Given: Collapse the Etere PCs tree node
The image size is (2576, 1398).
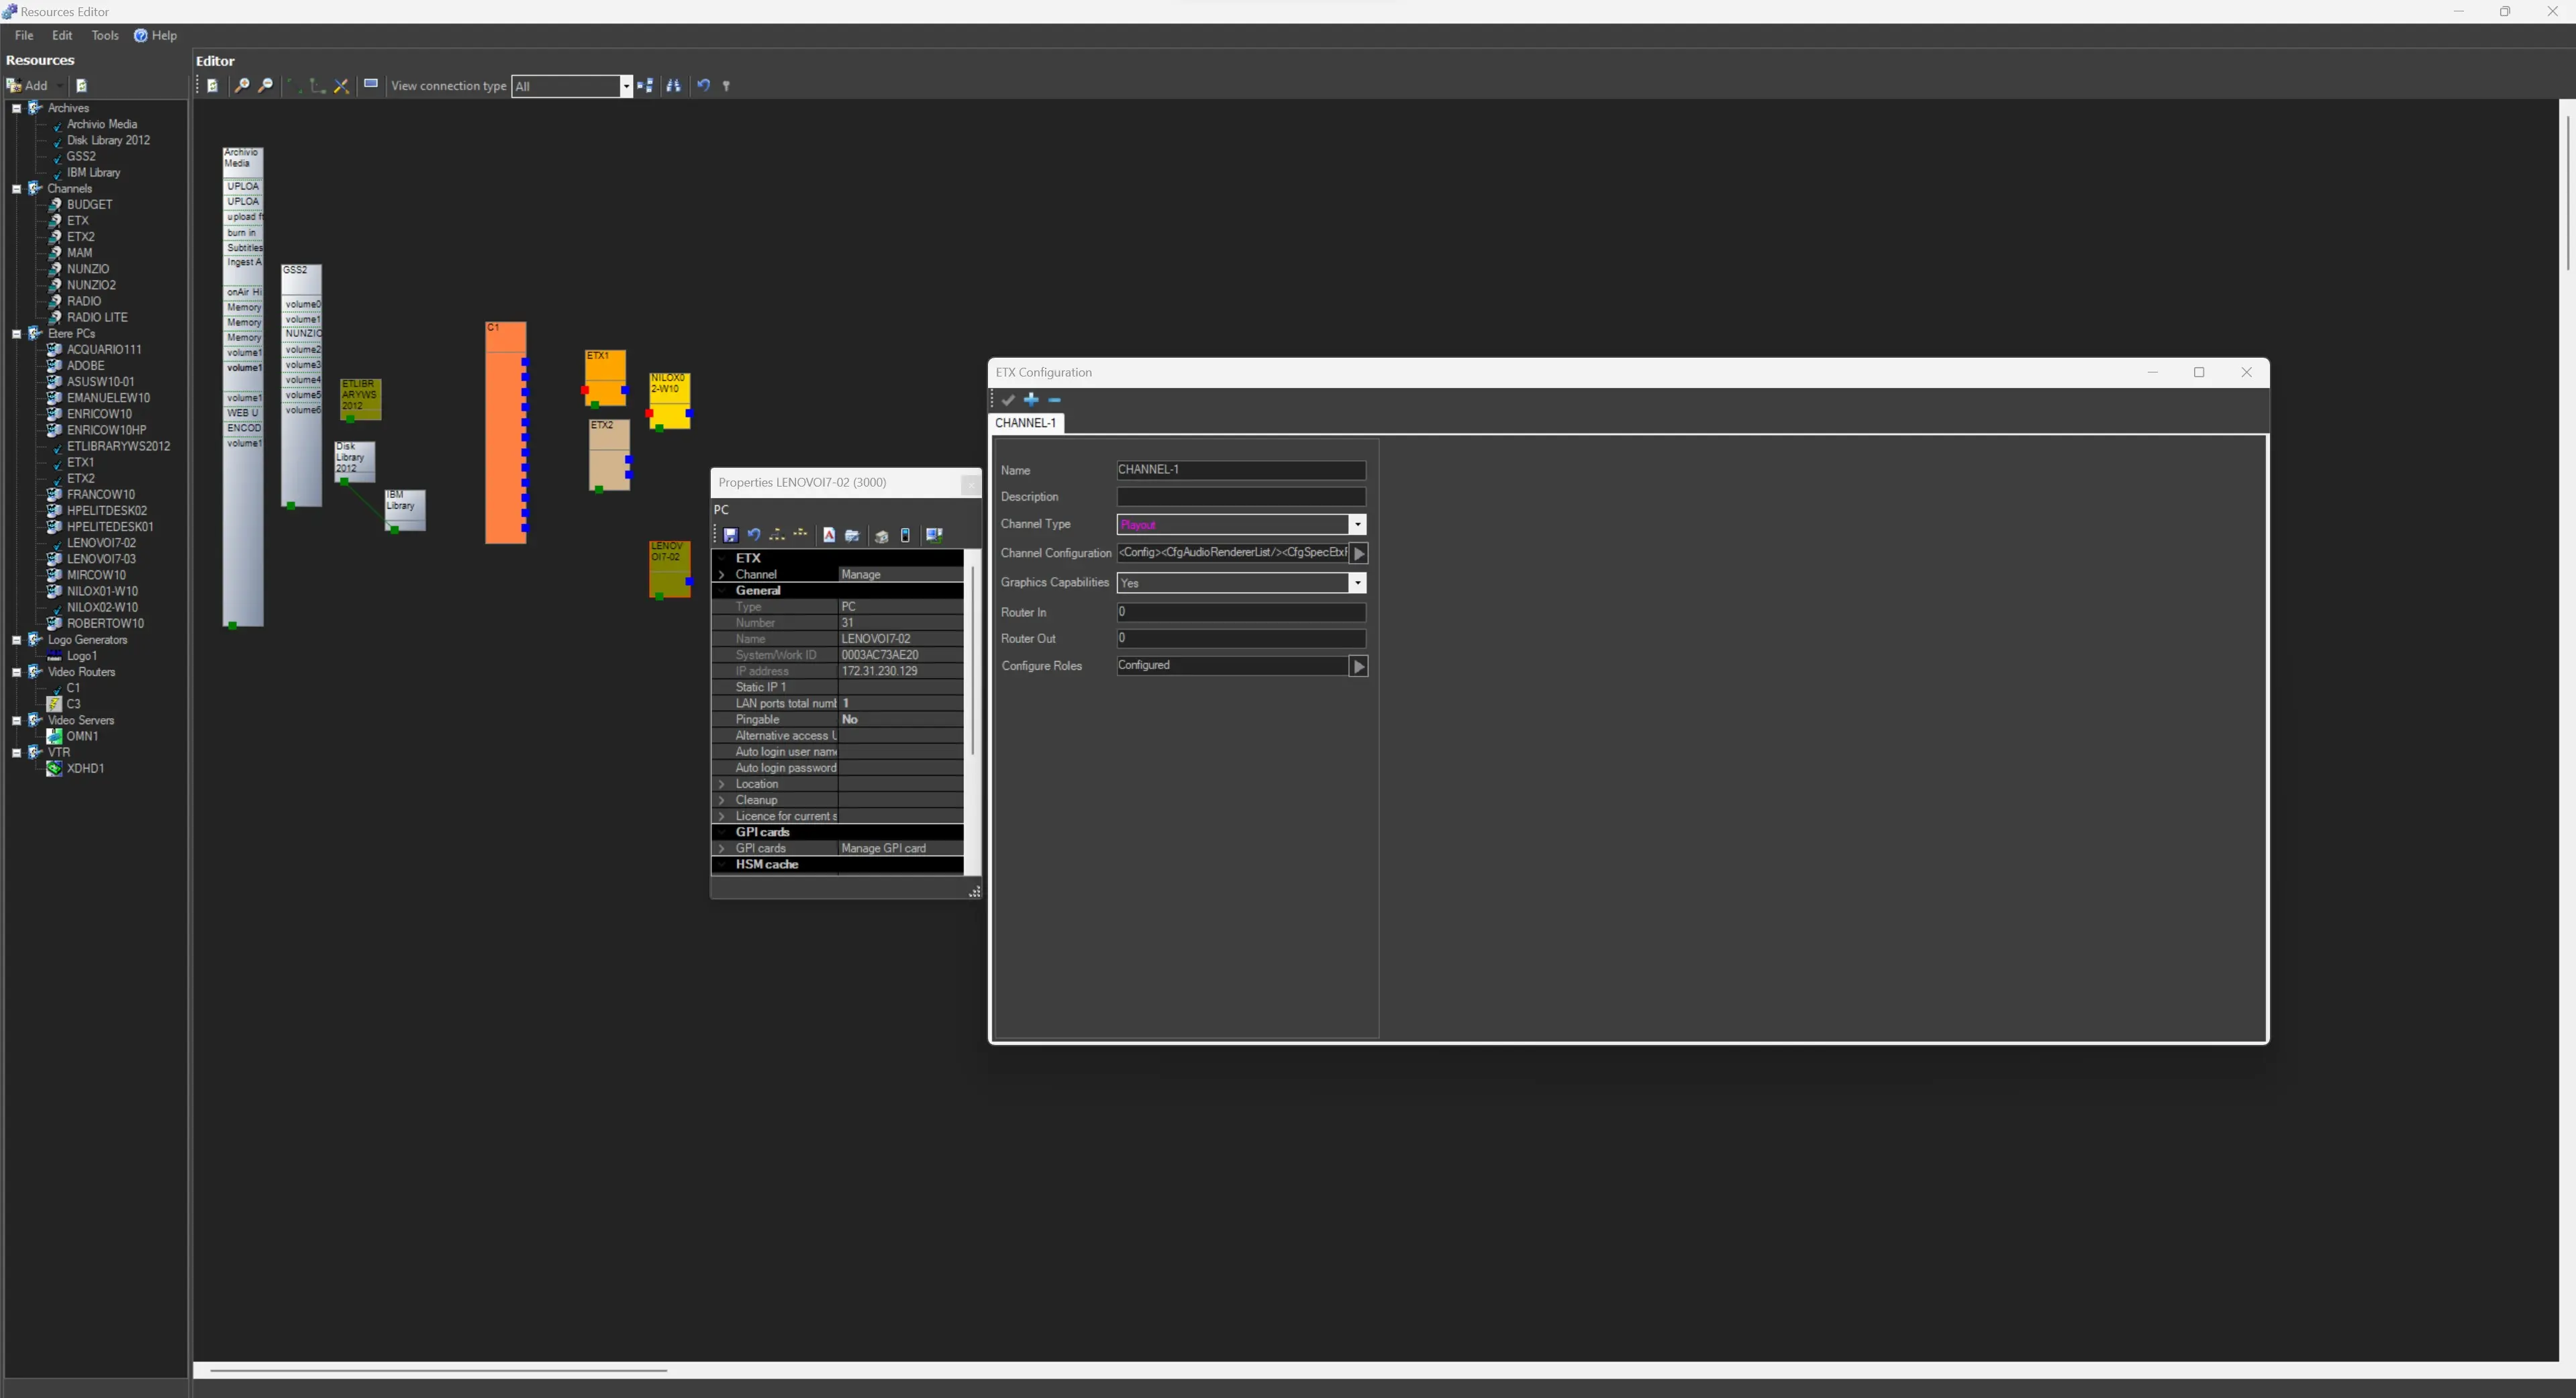Looking at the screenshot, I should [x=17, y=334].
